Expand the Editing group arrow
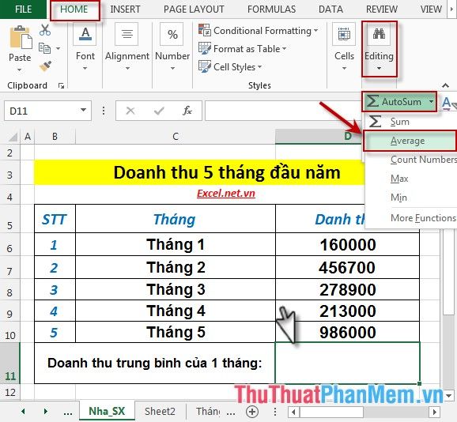The image size is (457, 422). click(x=379, y=68)
